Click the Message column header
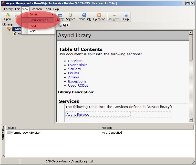This screenshot has width=196, height=165. [147, 128]
